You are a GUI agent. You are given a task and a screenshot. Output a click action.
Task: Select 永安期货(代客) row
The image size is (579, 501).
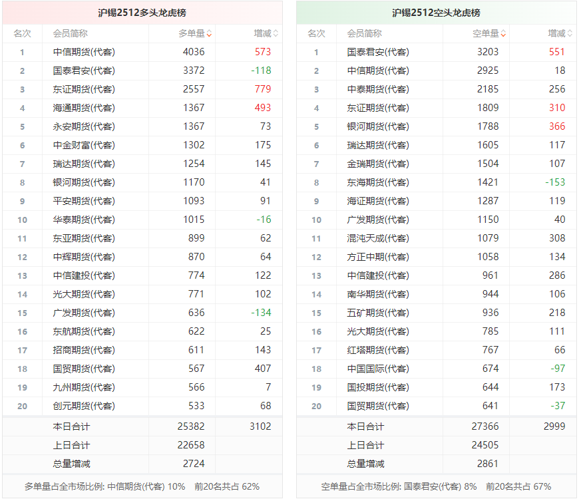[x=142, y=126]
